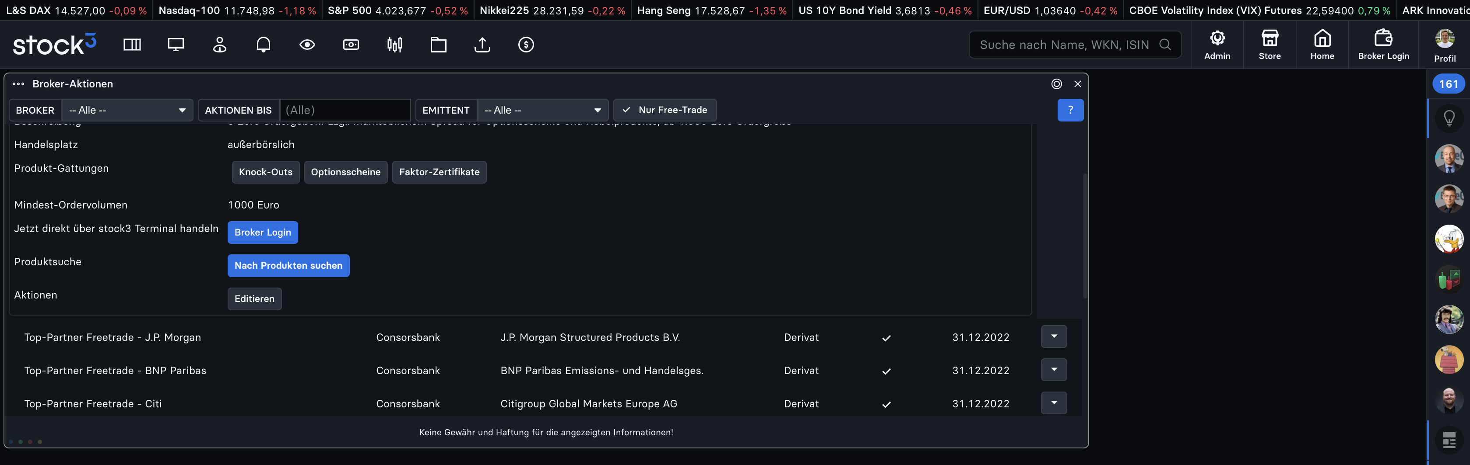Open the folder icon in toolbar
The image size is (1470, 465).
point(438,45)
